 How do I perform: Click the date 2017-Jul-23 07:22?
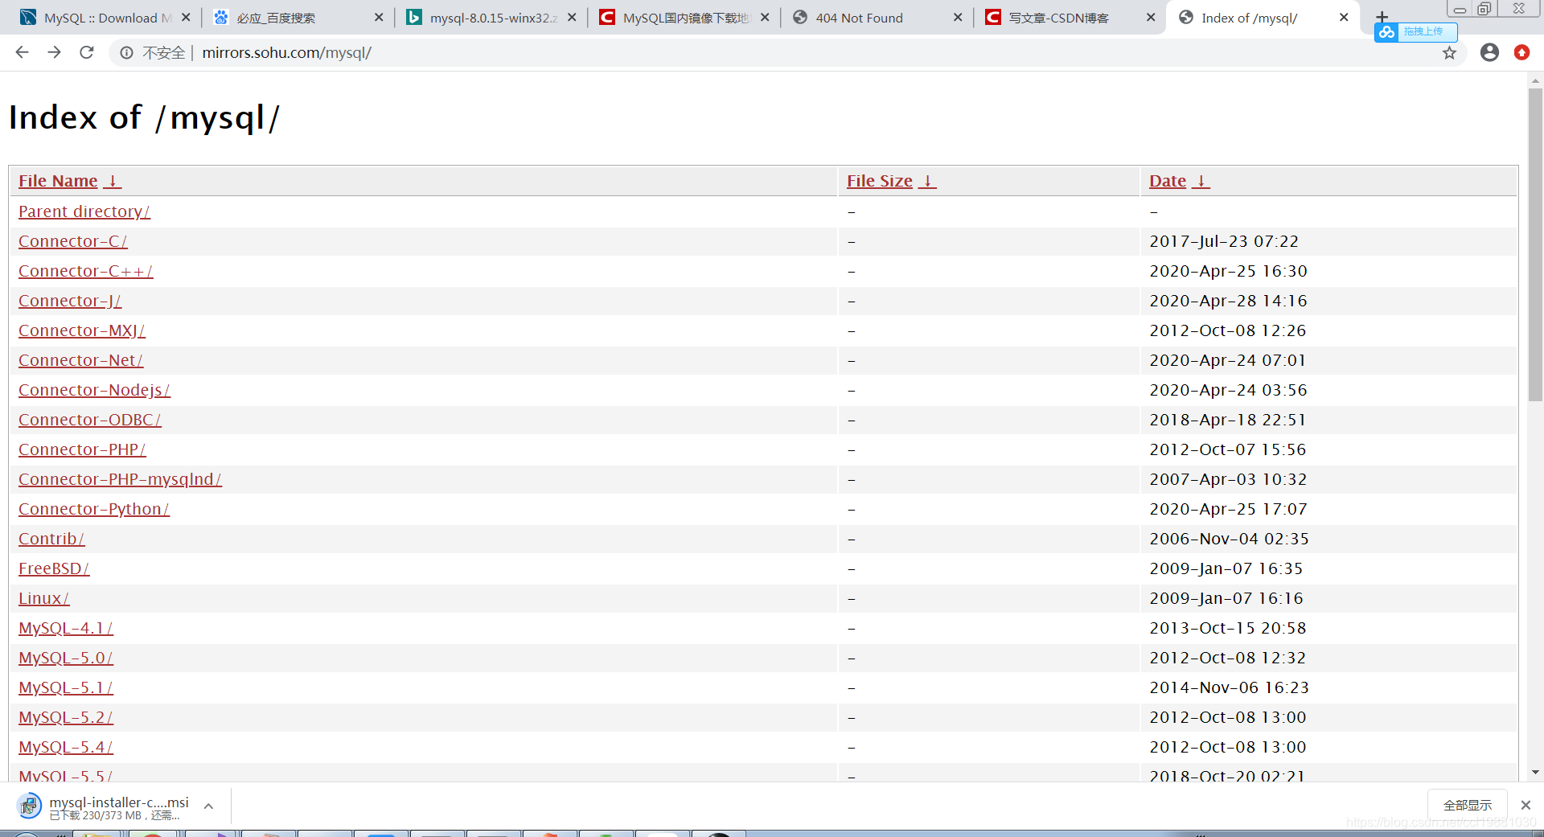pyautogui.click(x=1224, y=241)
